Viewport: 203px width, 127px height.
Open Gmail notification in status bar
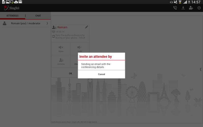(20, 2)
